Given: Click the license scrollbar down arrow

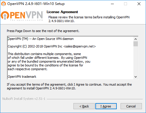Looking at the screenshot, I should tap(135, 77).
